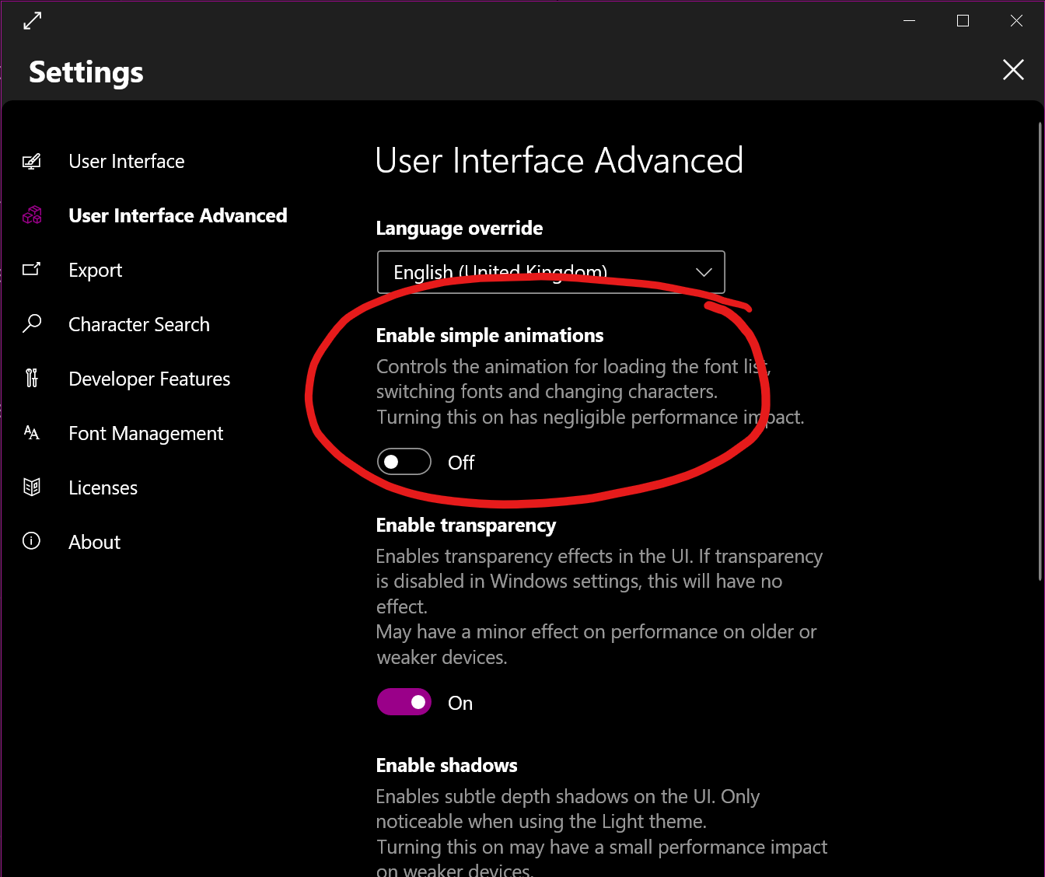This screenshot has width=1045, height=877.
Task: Click the User Interface pencil icon
Action: 31,162
